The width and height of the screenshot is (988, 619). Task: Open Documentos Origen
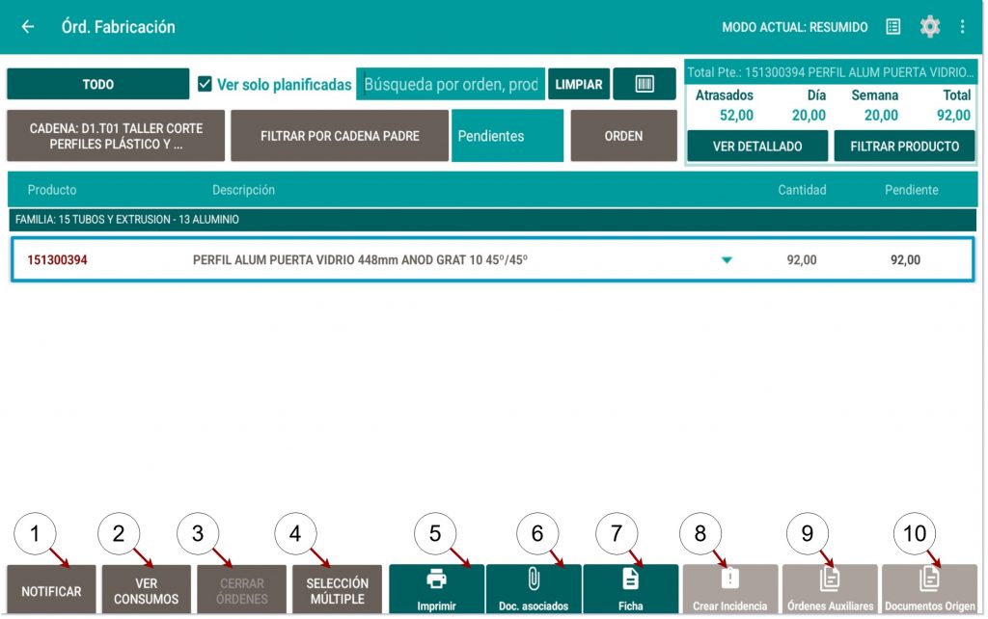(929, 589)
